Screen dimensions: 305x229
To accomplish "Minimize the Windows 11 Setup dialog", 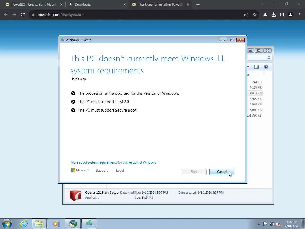I will [x=223, y=40].
